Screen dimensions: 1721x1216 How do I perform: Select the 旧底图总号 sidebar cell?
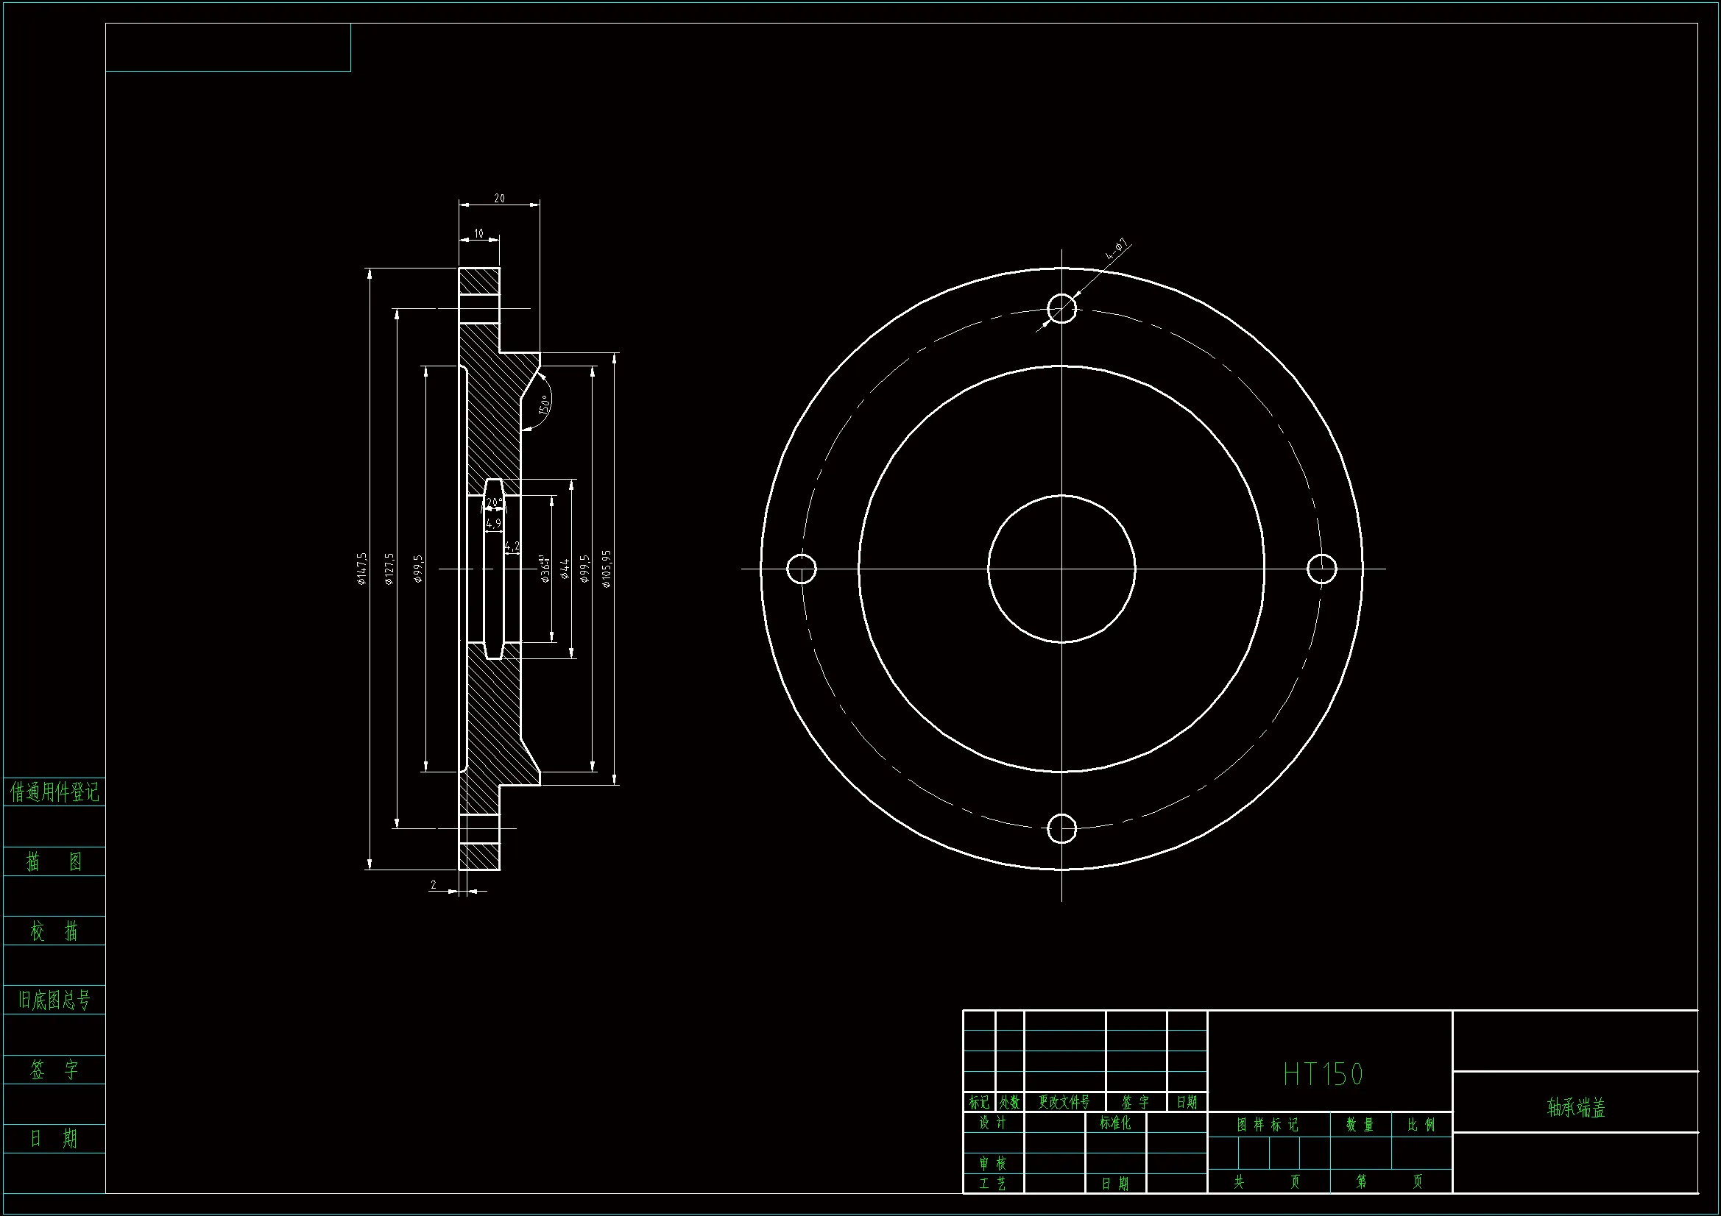(x=54, y=1000)
